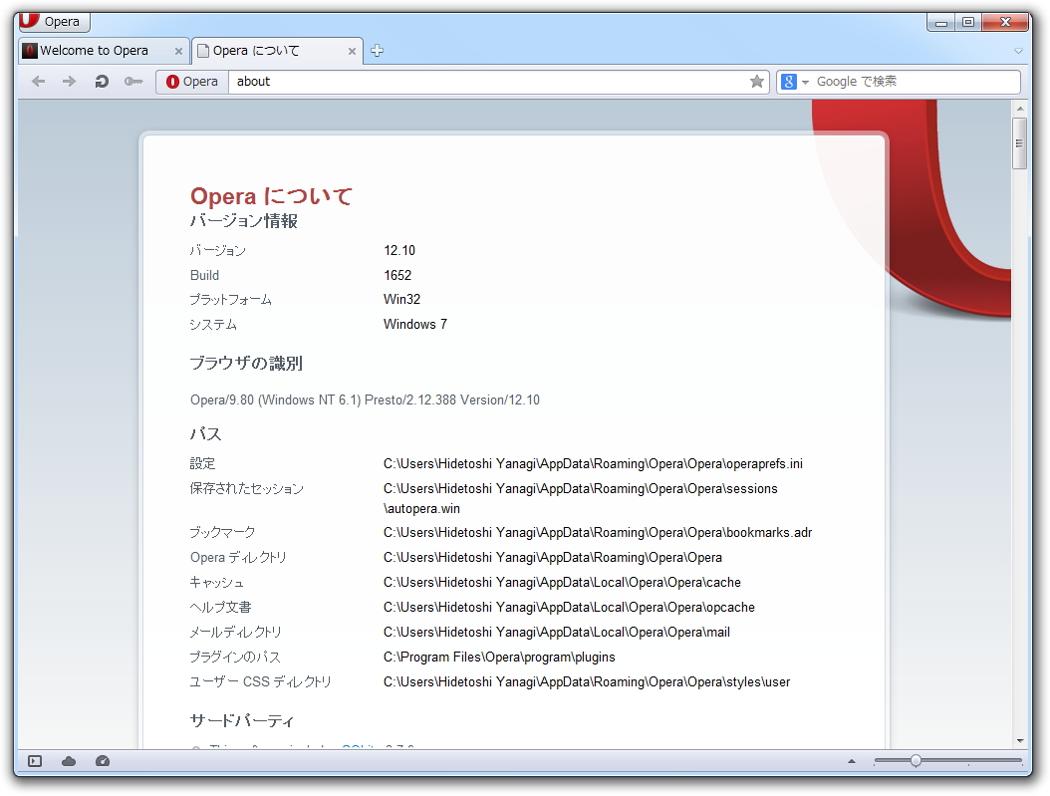Image resolution: width=1050 pixels, height=796 pixels.
Task: Open the tab bar overflow chevron
Action: coord(1018,50)
